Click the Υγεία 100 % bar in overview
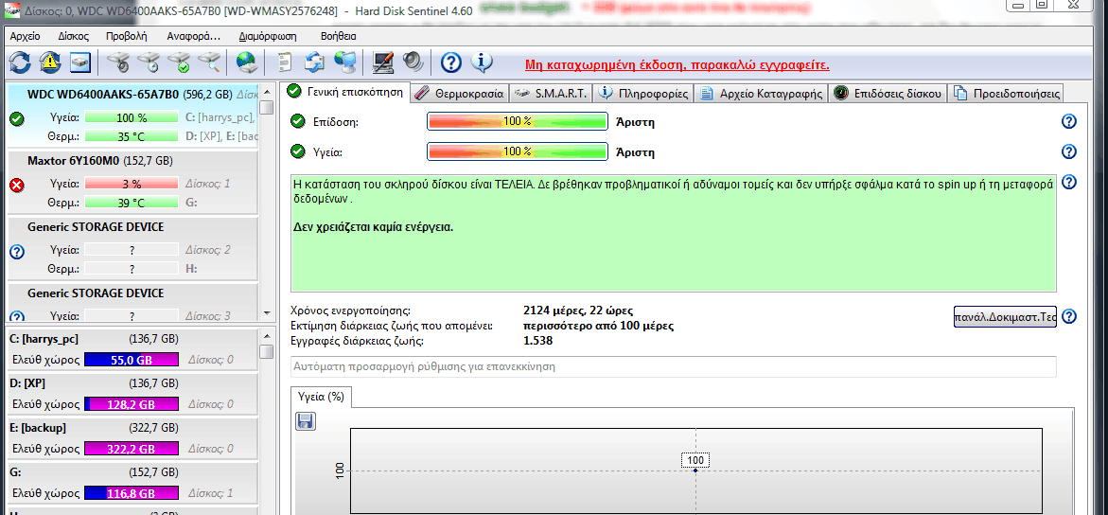Screen dimensions: 1108x515 518,151
